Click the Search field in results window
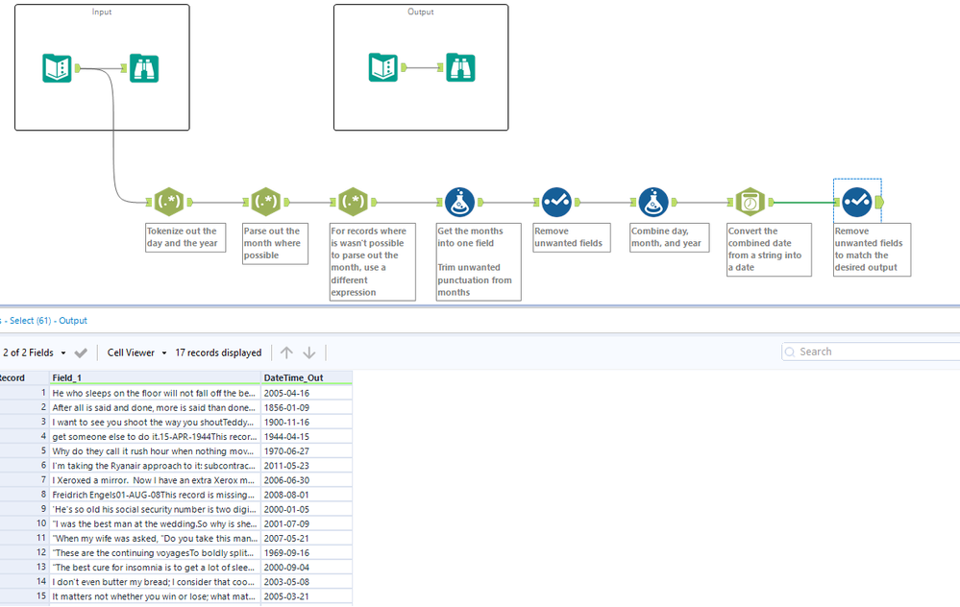The width and height of the screenshot is (960, 607). point(872,352)
